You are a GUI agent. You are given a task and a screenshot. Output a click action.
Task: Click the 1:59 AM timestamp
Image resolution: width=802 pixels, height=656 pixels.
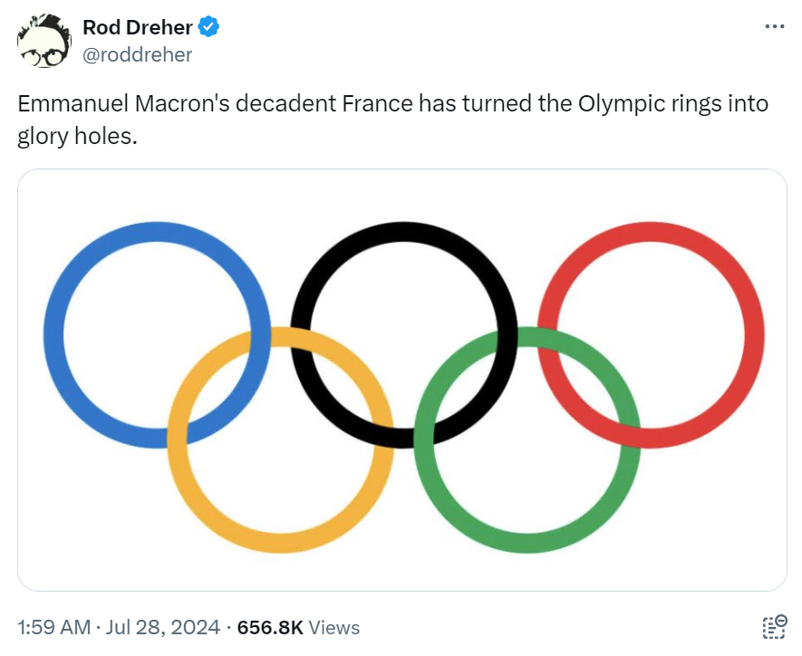pyautogui.click(x=53, y=627)
